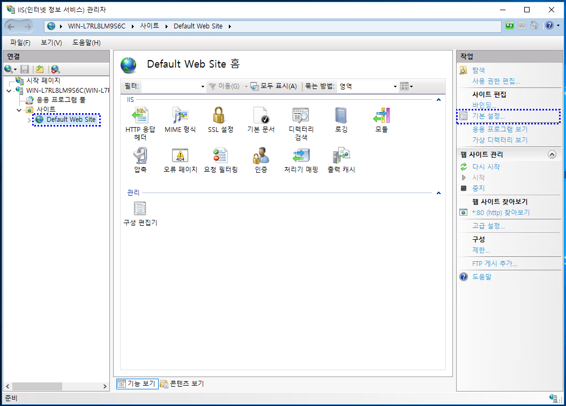The image size is (566, 406).
Task: Open the 디렉터리 검색 feature
Action: (301, 123)
